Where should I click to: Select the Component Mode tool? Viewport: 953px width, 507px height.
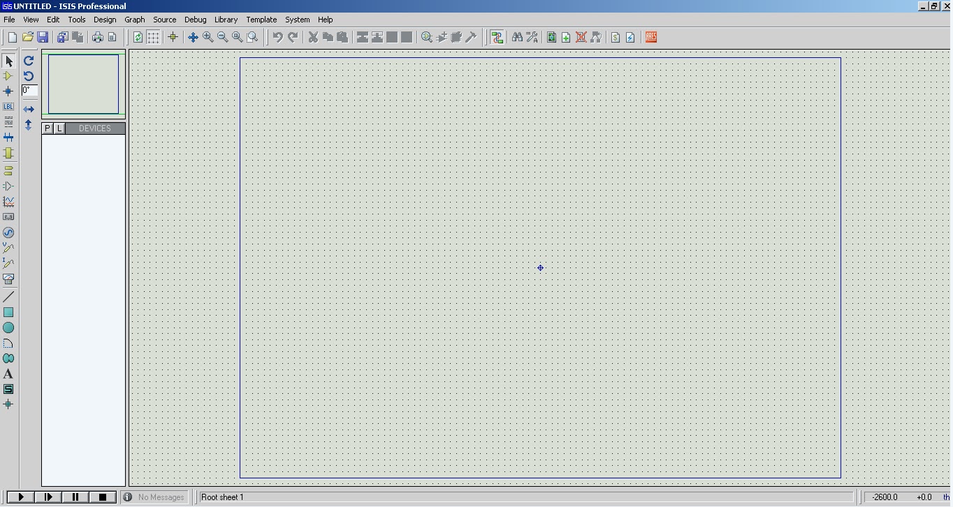(x=8, y=76)
